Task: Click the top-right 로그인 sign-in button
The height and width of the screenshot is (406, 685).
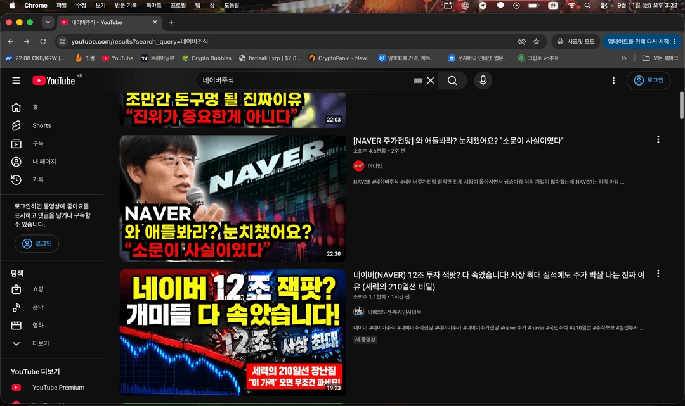Action: pos(648,80)
